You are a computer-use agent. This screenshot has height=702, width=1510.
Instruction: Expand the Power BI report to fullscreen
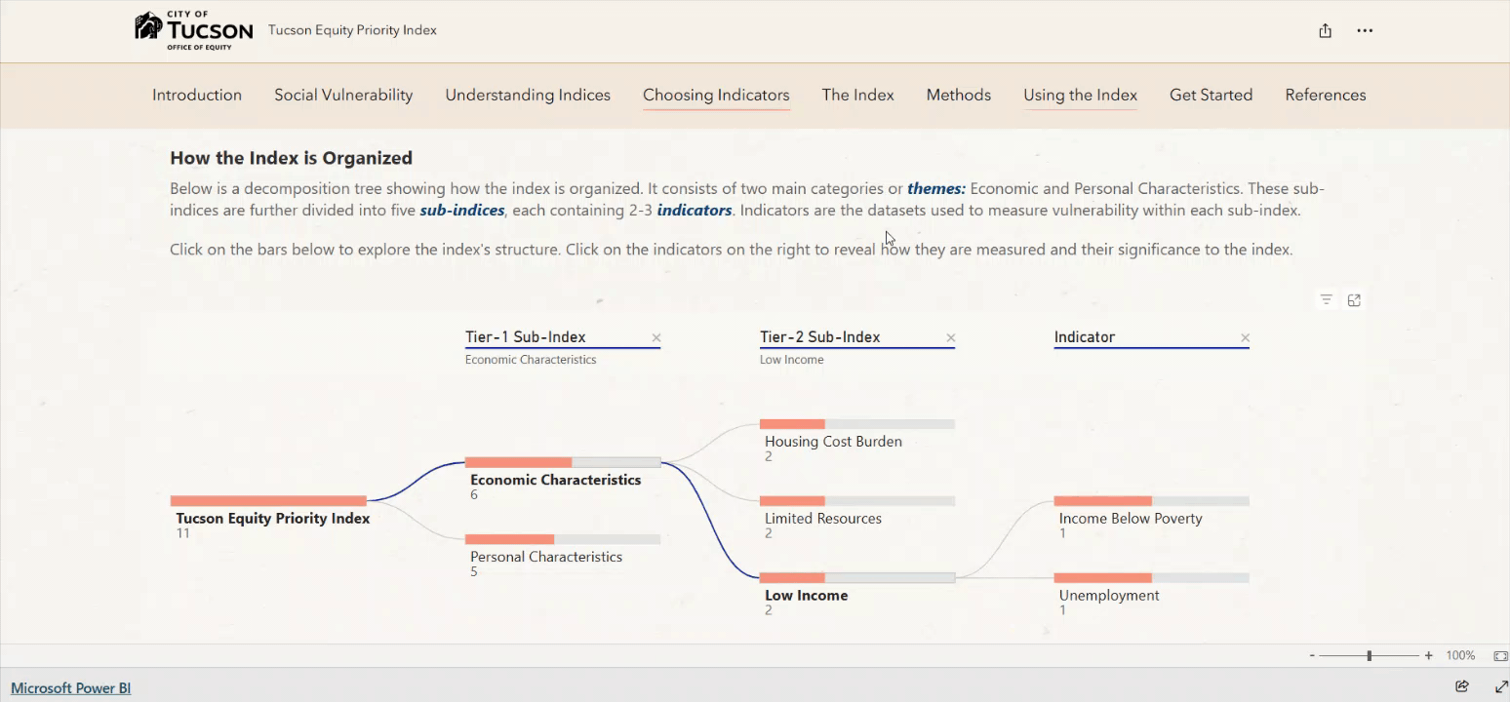tap(1500, 686)
